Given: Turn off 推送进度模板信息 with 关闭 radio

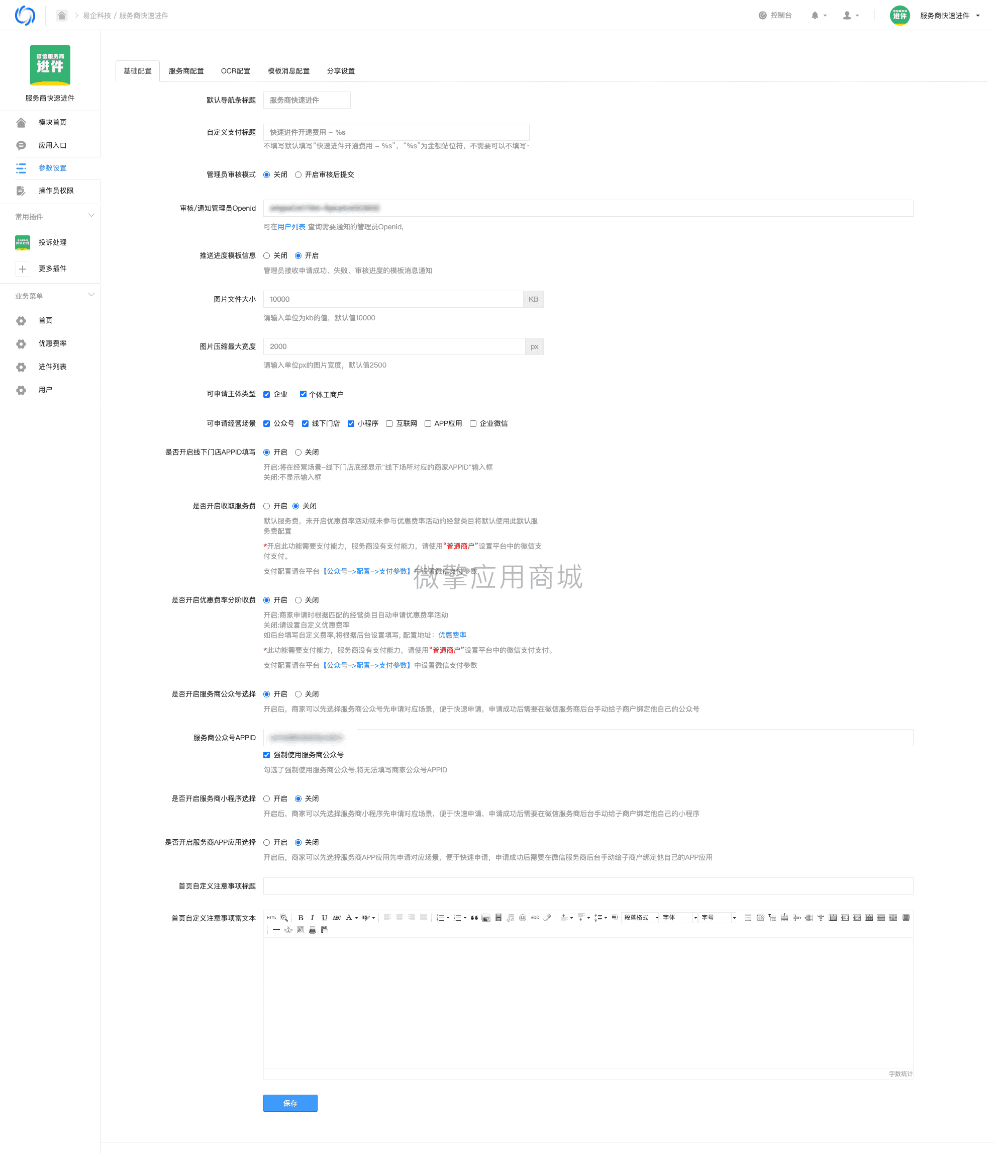Looking at the screenshot, I should tap(266, 255).
